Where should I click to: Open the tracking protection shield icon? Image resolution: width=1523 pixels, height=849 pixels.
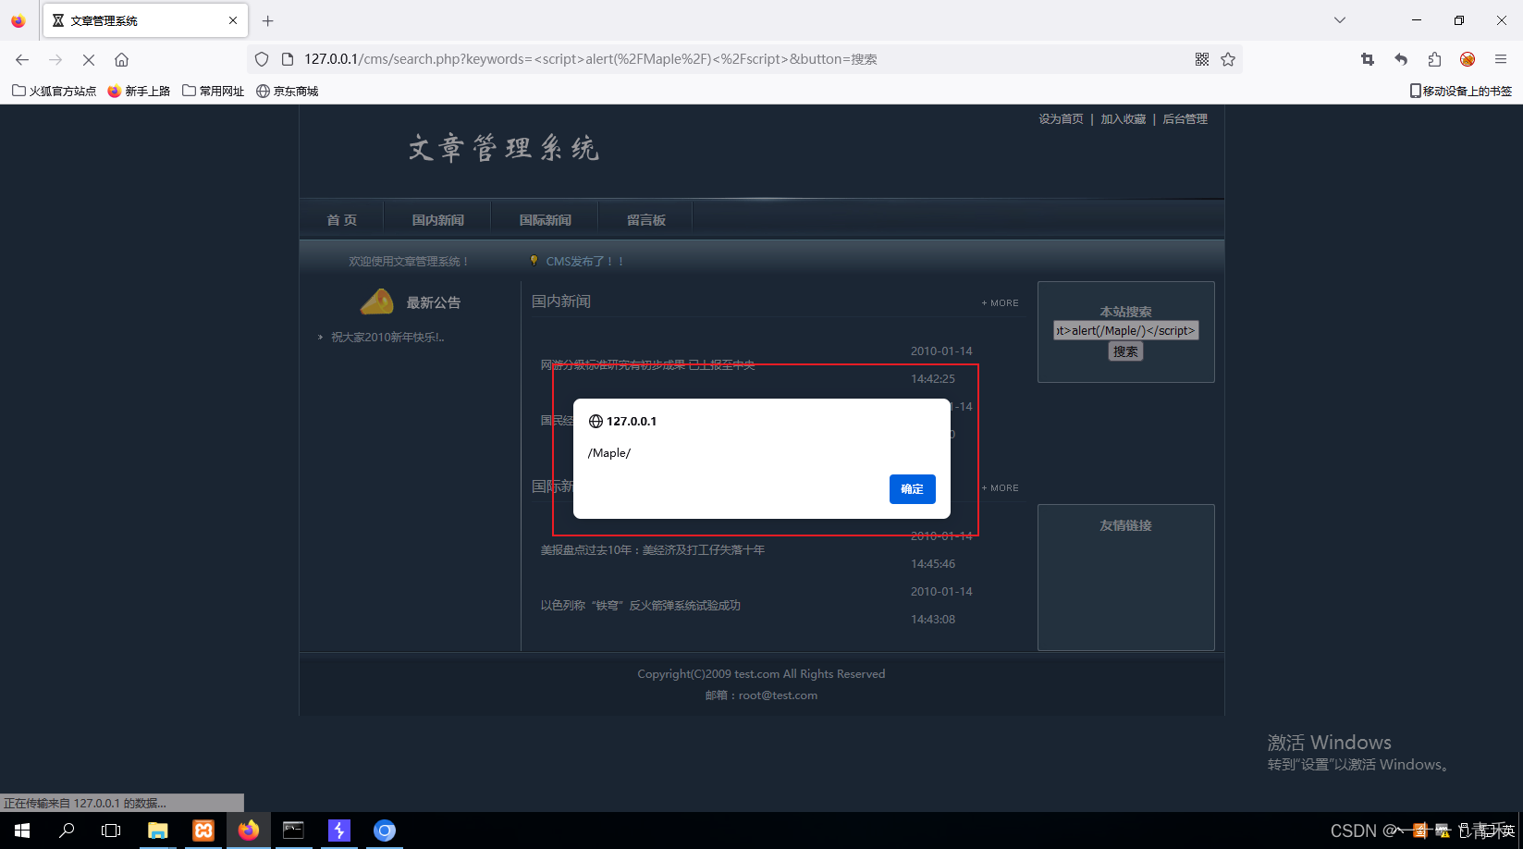point(262,59)
